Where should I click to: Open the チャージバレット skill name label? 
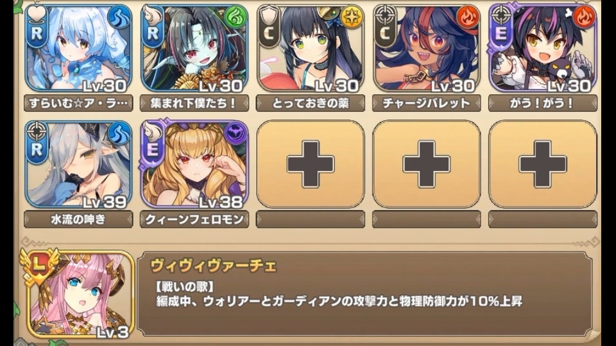pos(426,103)
